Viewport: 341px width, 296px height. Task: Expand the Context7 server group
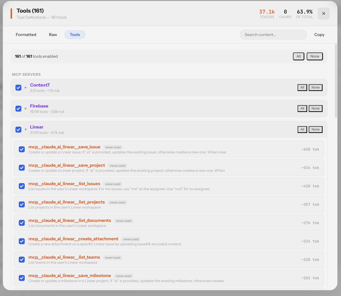pyautogui.click(x=26, y=87)
